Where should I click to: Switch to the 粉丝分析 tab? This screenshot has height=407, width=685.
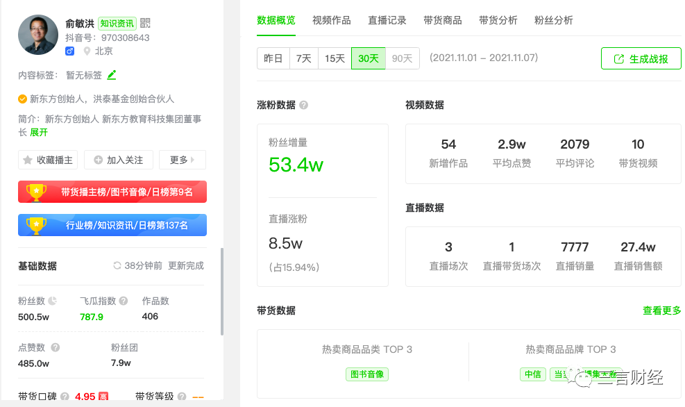pyautogui.click(x=553, y=20)
